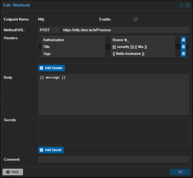Reset the webhook form with the undo icon
The width and height of the screenshot is (193, 178).
181,5
